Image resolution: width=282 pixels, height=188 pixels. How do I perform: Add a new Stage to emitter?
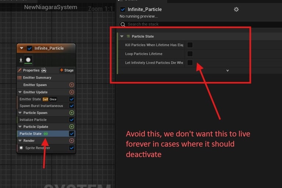[67, 70]
